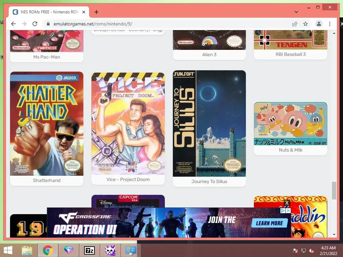Close the Crossfire ad banner
Screen dimensions: 343x257
click(288, 211)
